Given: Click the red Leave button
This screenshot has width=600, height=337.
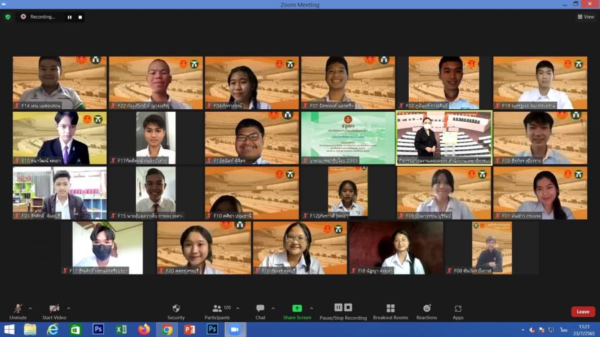Looking at the screenshot, I should pos(583,312).
